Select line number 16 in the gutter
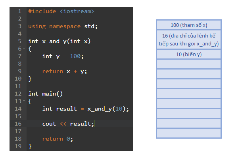The image size is (238, 158). (19, 124)
